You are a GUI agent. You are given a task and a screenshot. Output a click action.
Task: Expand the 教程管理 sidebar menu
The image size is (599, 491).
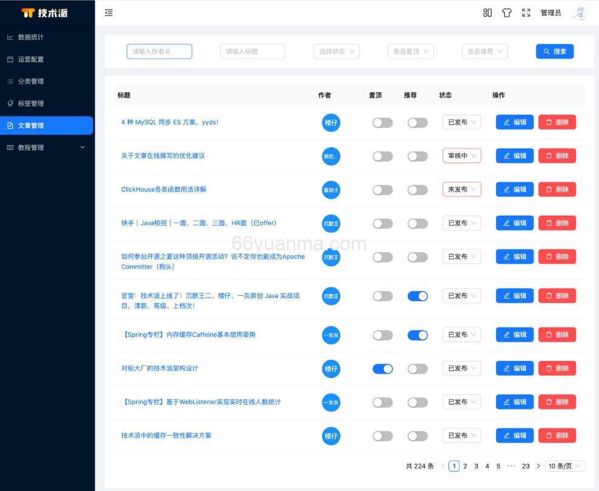36,147
